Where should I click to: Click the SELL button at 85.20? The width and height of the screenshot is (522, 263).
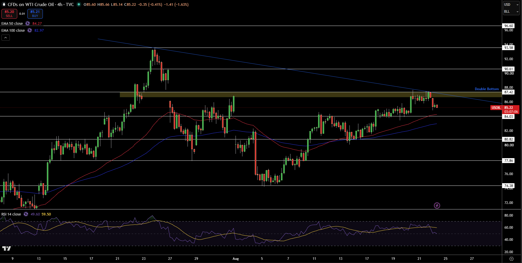point(9,14)
